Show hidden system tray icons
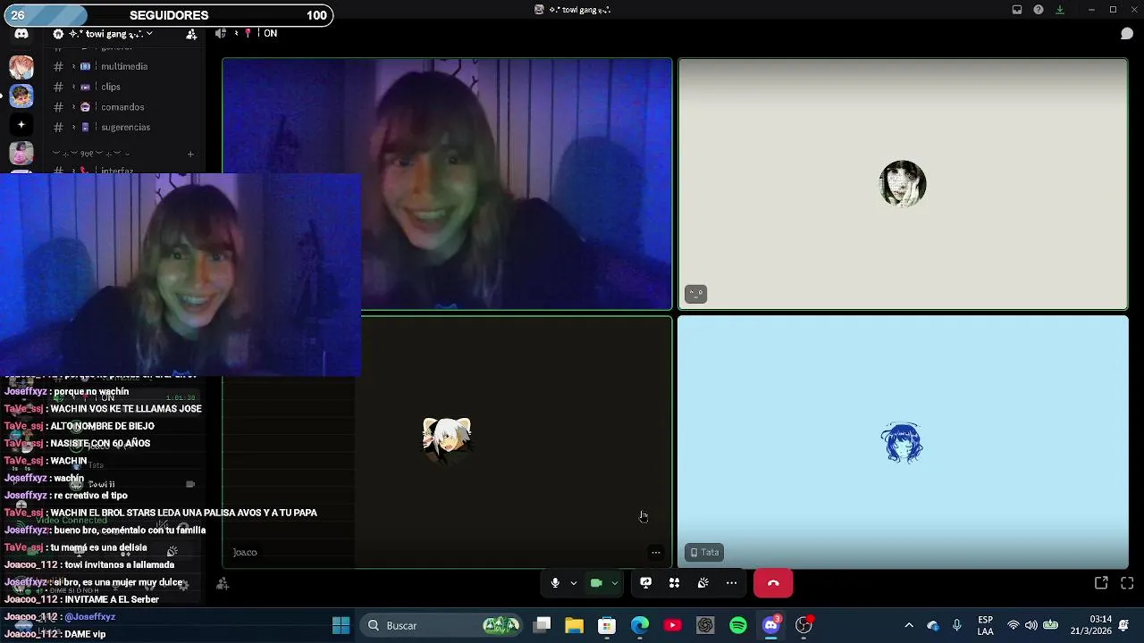Viewport: 1144px width, 643px height. pos(909,625)
